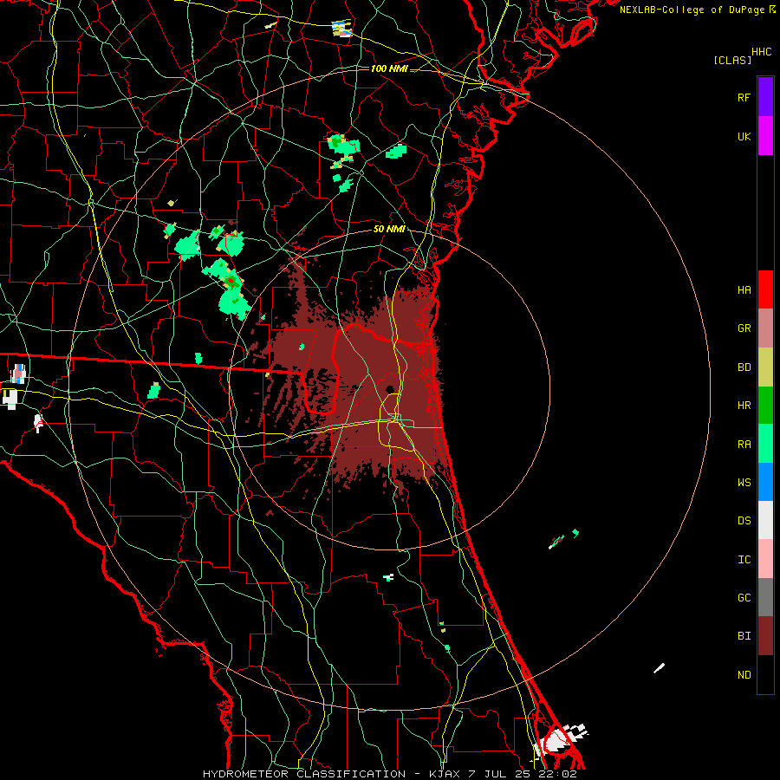Click the 50 NMI range ring label
780x780 pixels.
389,230
